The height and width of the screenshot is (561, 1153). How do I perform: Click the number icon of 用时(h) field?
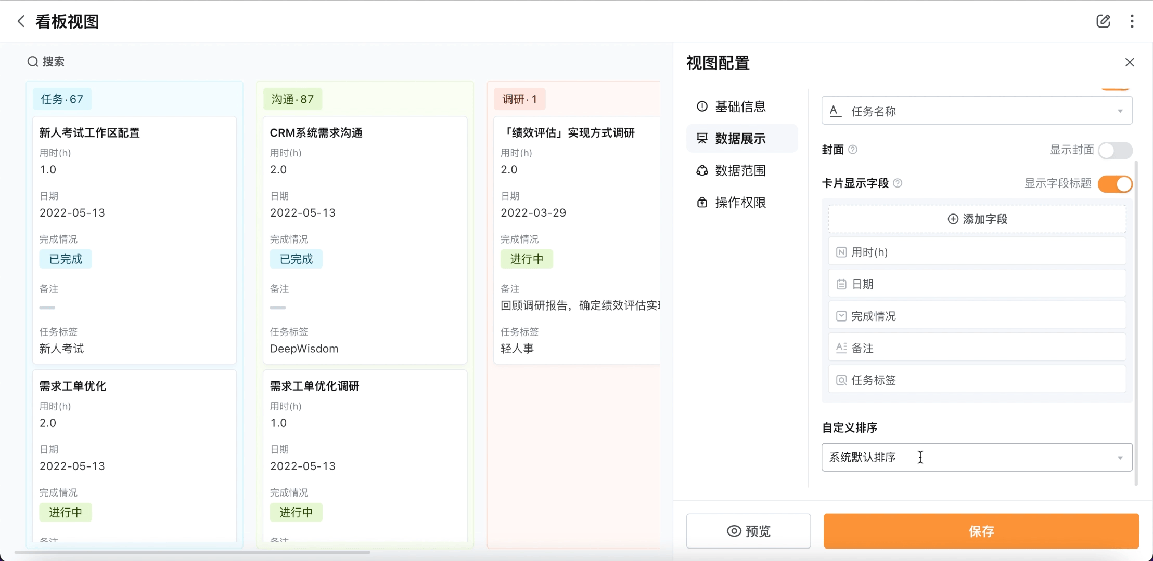coord(841,252)
